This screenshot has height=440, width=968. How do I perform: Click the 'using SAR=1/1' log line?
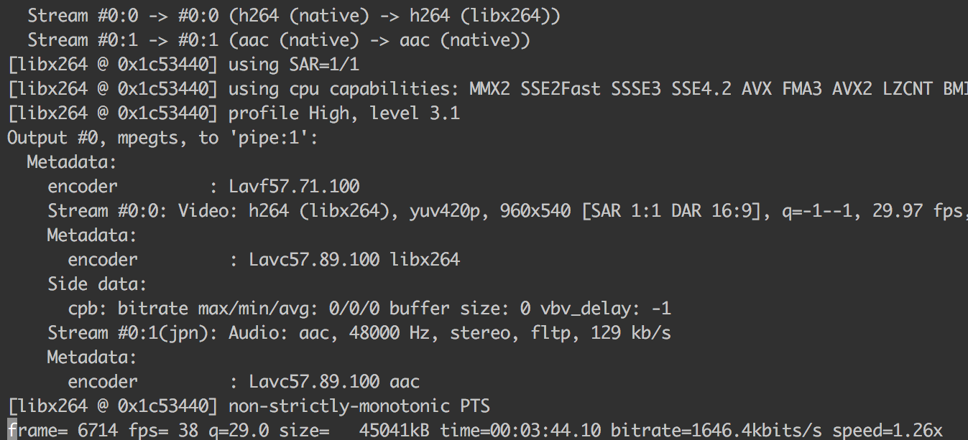(x=294, y=65)
